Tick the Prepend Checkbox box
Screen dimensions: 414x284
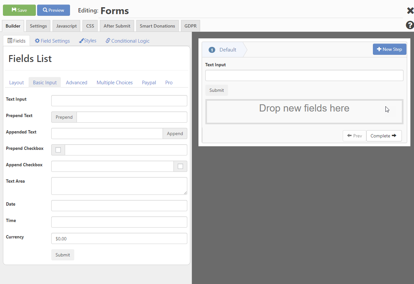point(58,150)
